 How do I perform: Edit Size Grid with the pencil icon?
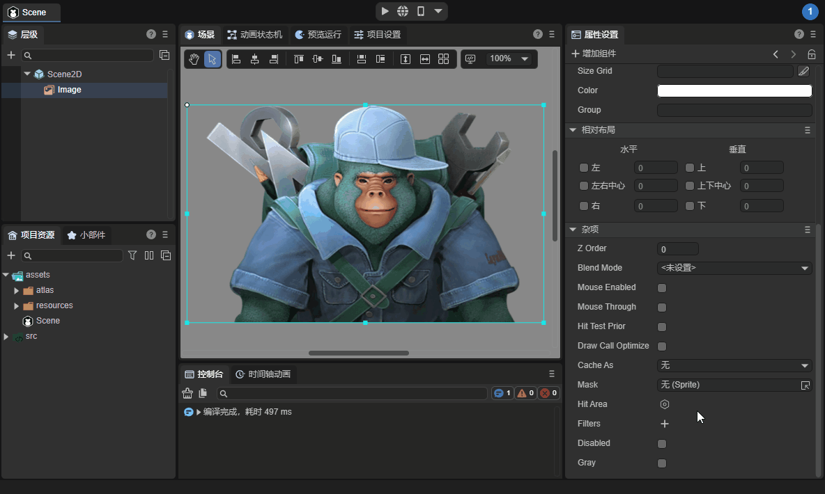tap(803, 71)
